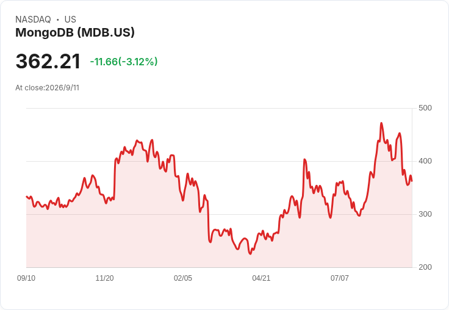Click the 500 y-axis label
Image resolution: width=449 pixels, height=310 pixels.
(425, 108)
